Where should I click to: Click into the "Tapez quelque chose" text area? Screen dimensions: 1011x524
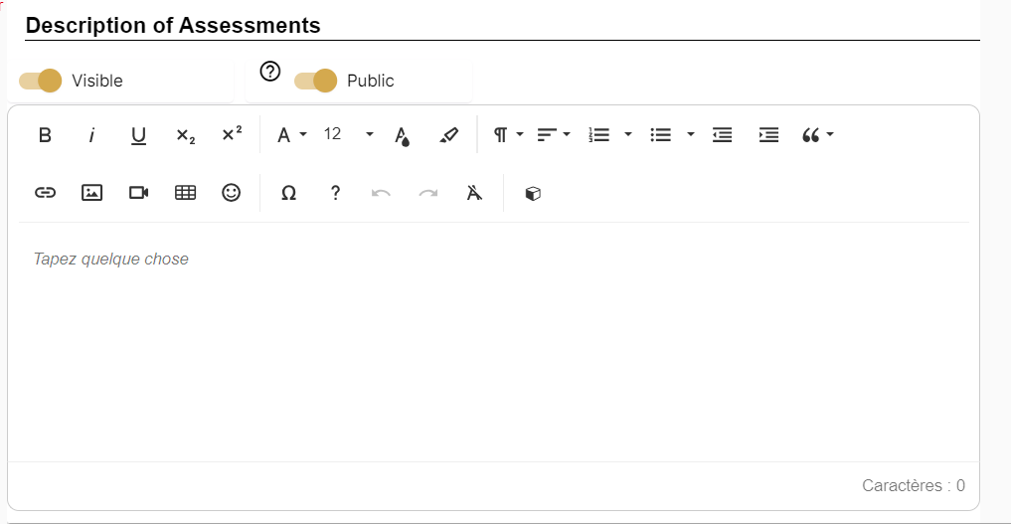pyautogui.click(x=493, y=338)
